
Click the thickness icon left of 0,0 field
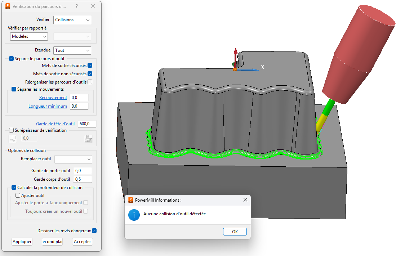13,139
